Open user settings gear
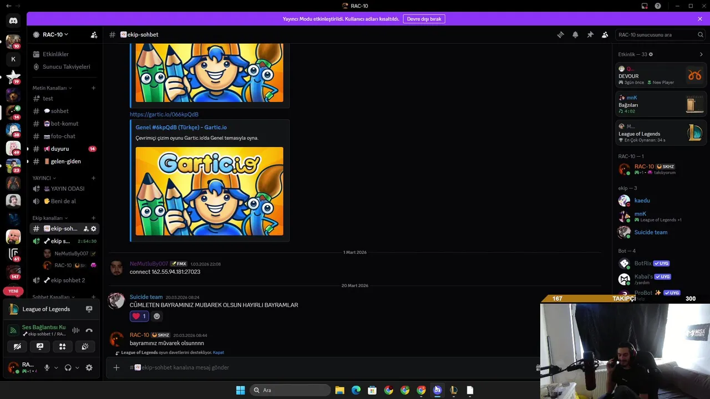This screenshot has width=710, height=399. point(89,367)
